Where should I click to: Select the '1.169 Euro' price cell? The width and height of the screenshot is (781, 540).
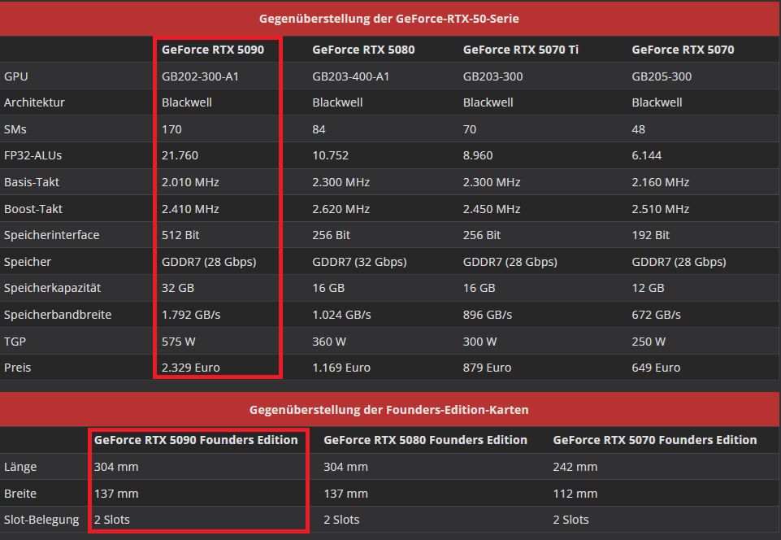click(341, 368)
